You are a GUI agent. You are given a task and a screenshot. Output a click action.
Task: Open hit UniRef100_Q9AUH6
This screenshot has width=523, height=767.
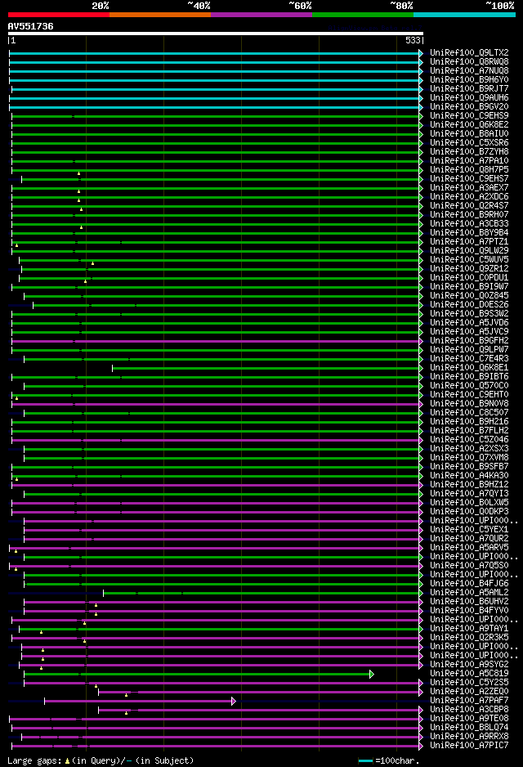[x=469, y=98]
